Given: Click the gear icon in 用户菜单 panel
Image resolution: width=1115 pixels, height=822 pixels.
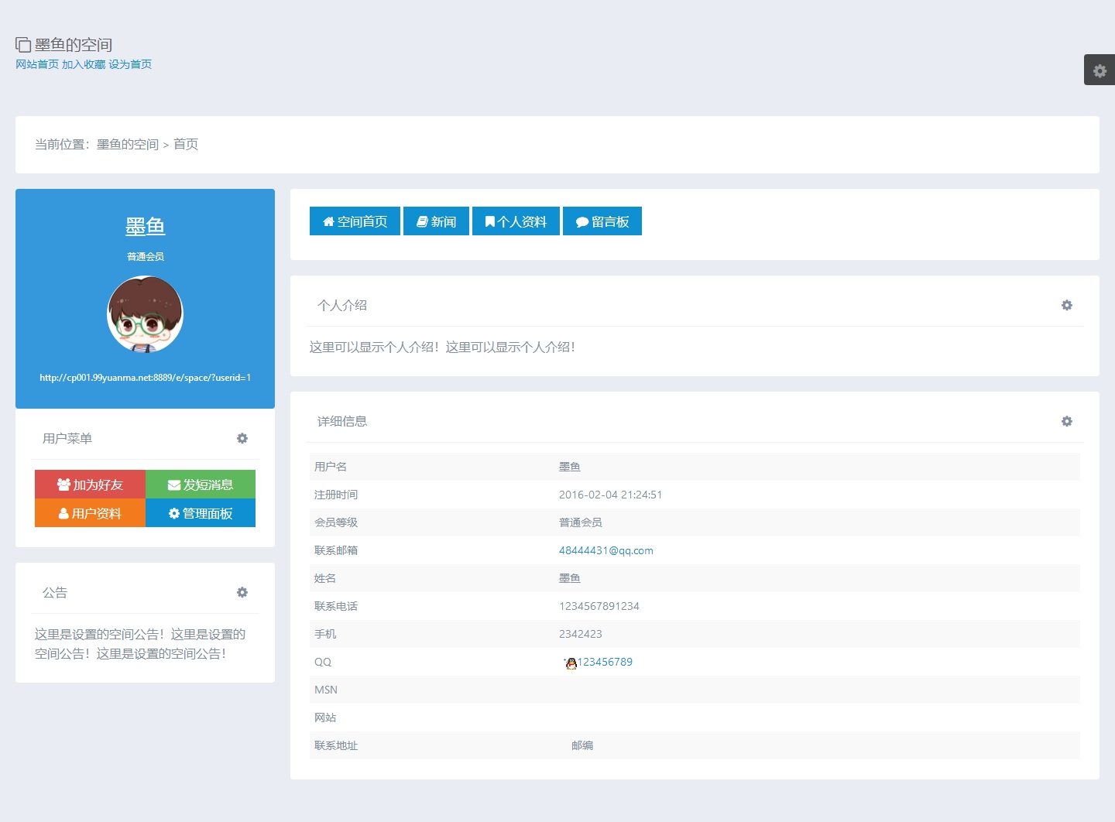Looking at the screenshot, I should (242, 439).
